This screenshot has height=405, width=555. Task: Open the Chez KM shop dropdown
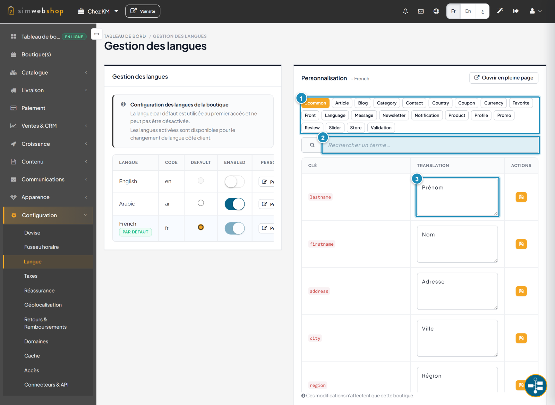click(x=98, y=11)
